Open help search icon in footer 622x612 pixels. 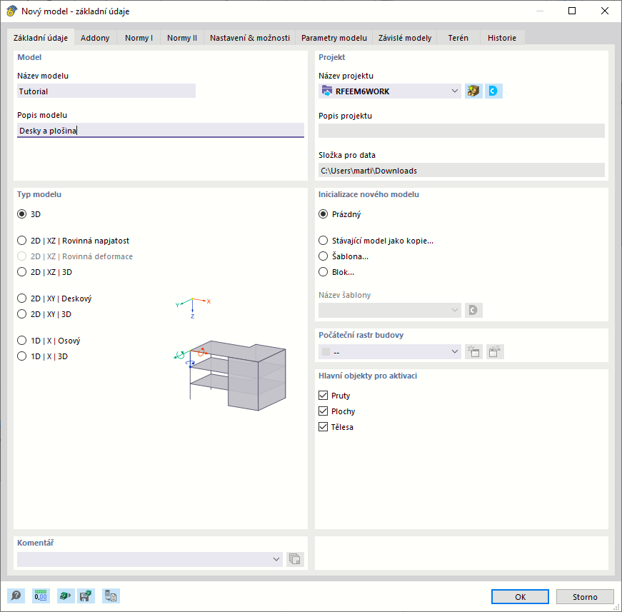16,596
